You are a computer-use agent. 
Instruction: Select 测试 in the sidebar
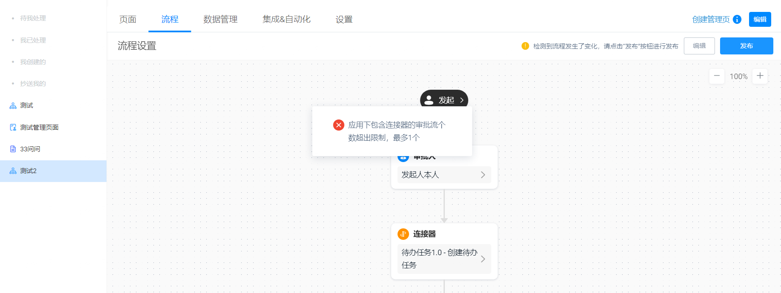53,105
